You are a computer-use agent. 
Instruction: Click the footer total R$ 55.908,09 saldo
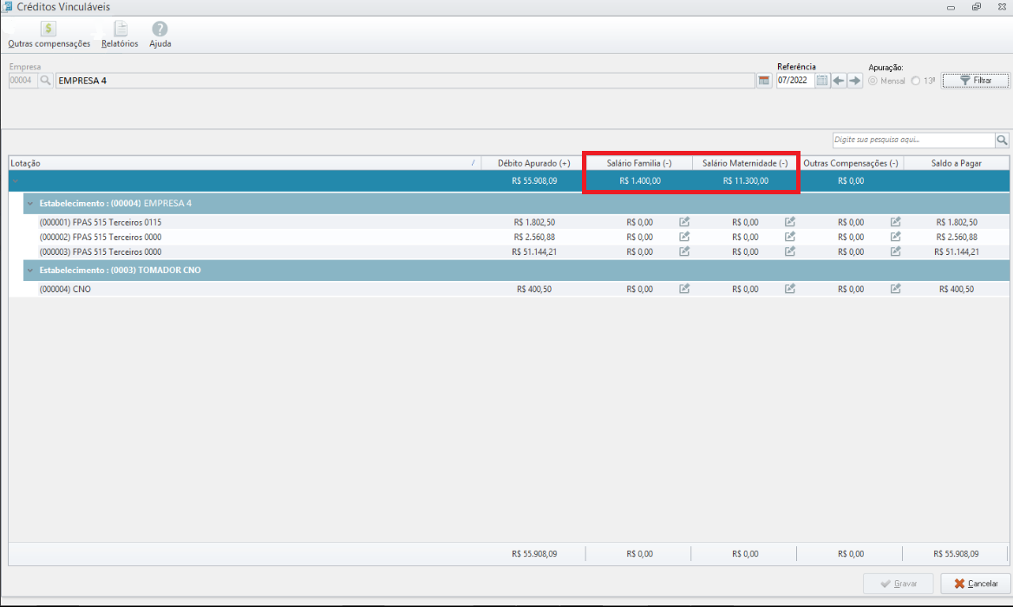coord(956,554)
